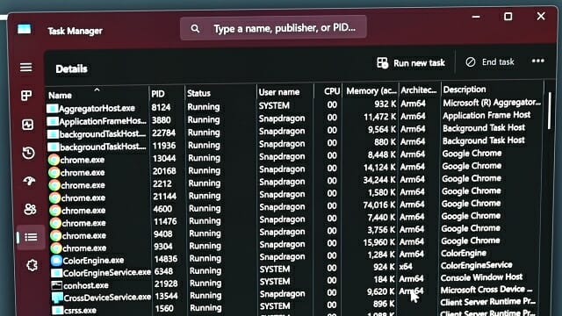Open the Performance page icon in sidebar
The width and height of the screenshot is (562, 316).
point(27,125)
